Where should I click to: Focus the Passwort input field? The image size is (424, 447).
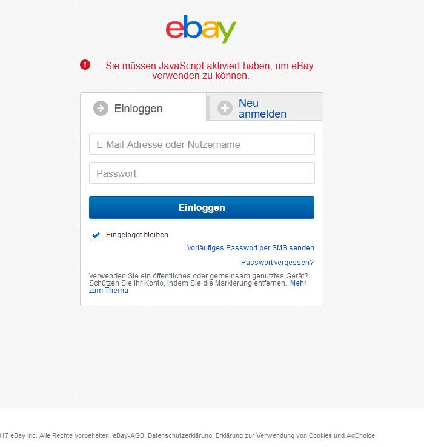point(202,173)
